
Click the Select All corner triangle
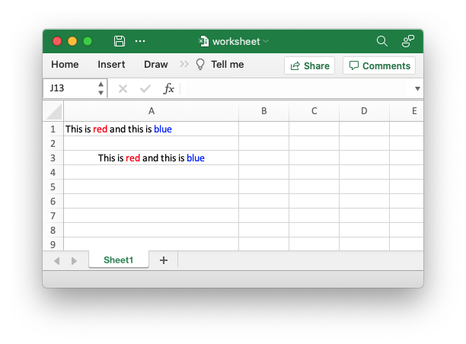coord(53,111)
